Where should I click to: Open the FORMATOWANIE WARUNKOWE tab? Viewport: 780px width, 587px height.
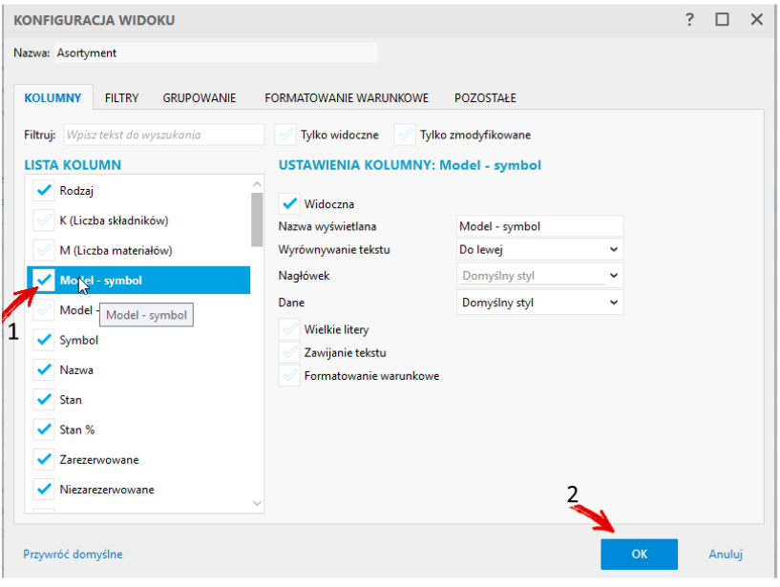pos(347,98)
